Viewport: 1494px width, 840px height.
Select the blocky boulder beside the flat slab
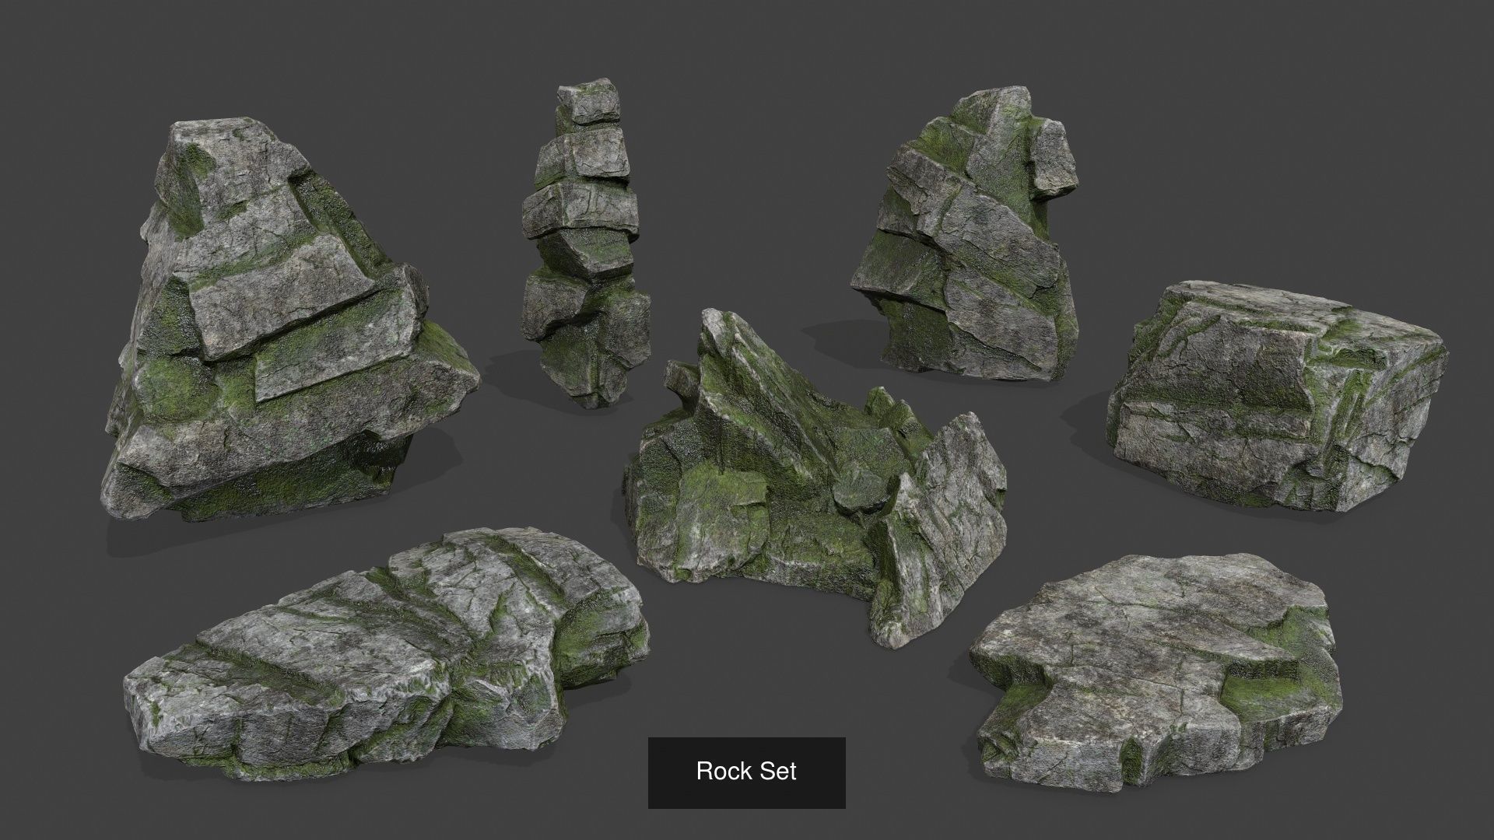(1277, 397)
